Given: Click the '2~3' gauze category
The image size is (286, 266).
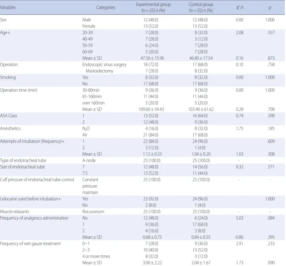Looking at the screenshot, I should 86,250.
